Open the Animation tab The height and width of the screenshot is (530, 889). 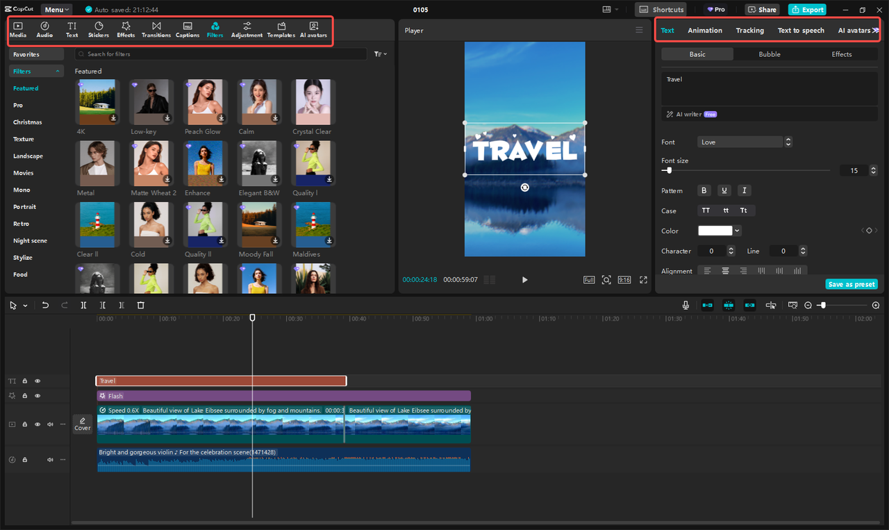click(x=705, y=30)
